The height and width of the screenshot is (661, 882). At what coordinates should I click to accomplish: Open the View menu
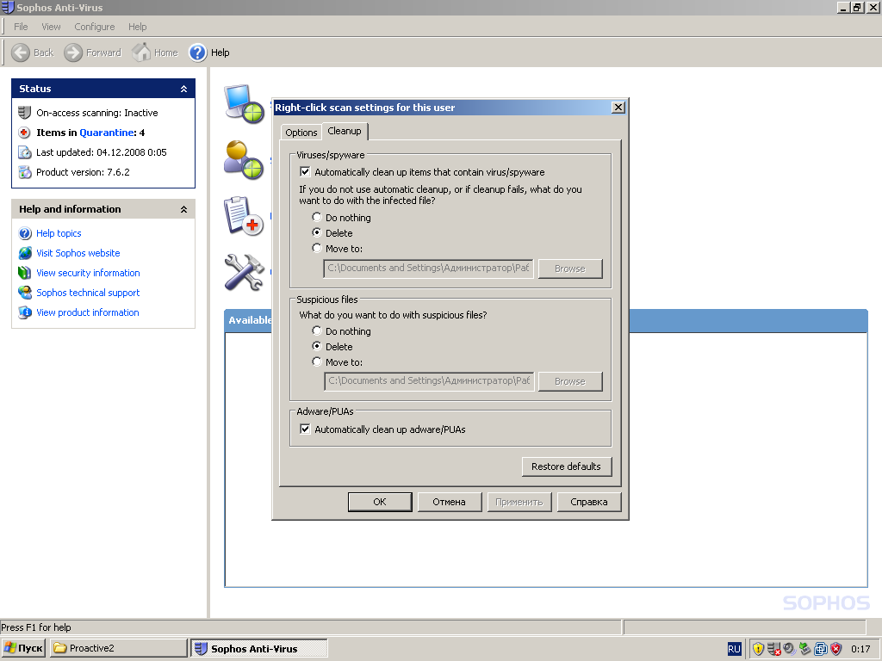point(51,27)
